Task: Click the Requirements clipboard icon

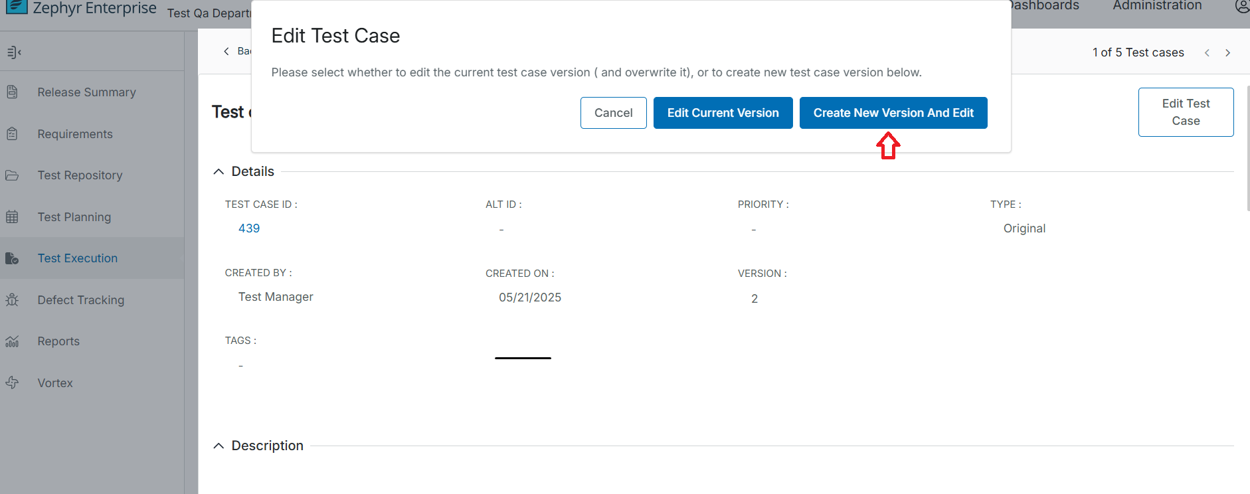Action: coord(12,134)
